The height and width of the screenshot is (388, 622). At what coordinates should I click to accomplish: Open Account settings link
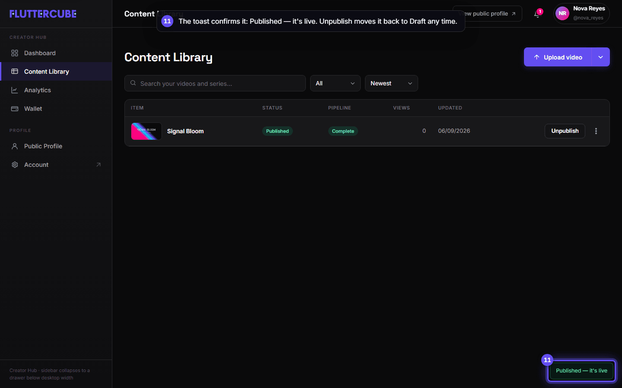click(x=56, y=165)
